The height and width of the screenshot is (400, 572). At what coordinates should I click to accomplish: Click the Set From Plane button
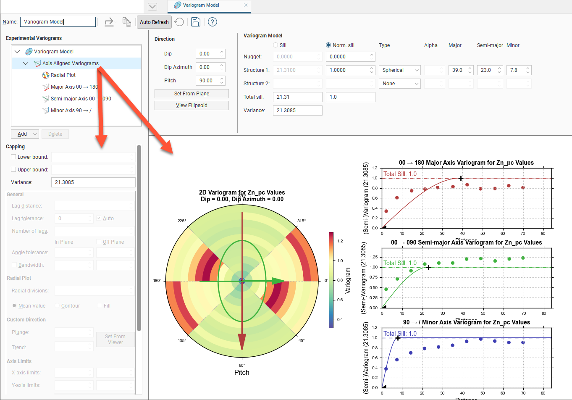pos(192,94)
